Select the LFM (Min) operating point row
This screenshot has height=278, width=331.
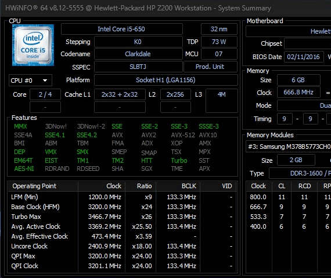click(x=122, y=197)
